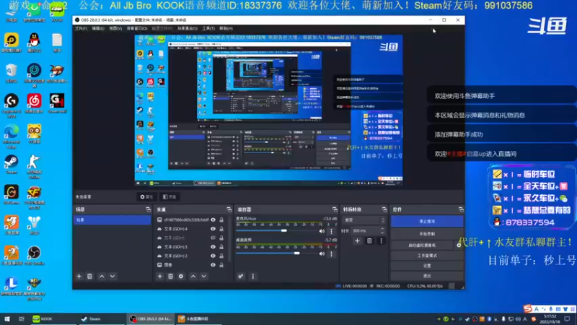Open Steam desktop shortcut

click(11, 165)
